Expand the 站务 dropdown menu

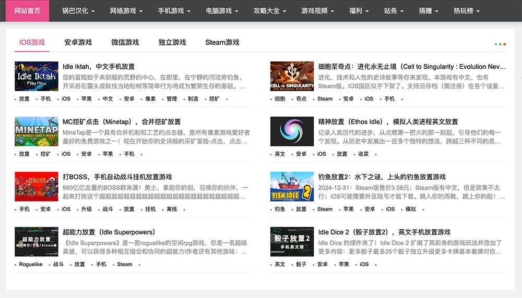394,10
